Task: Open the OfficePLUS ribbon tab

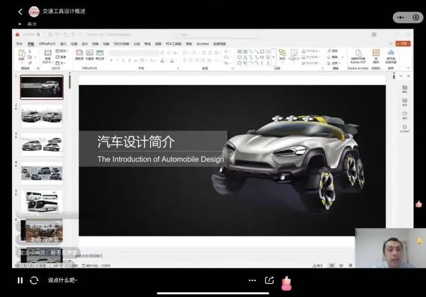Action: [x=47, y=43]
